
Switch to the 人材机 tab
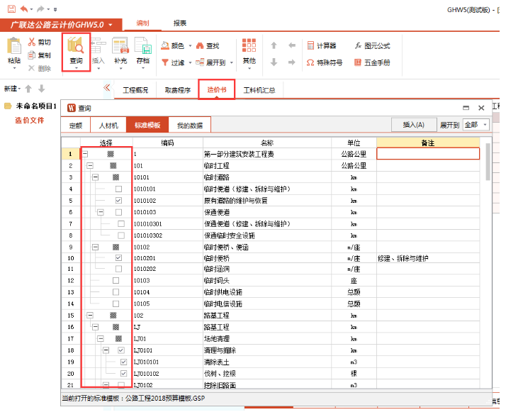[108, 126]
